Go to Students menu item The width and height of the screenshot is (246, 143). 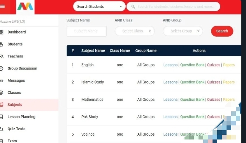[15, 44]
